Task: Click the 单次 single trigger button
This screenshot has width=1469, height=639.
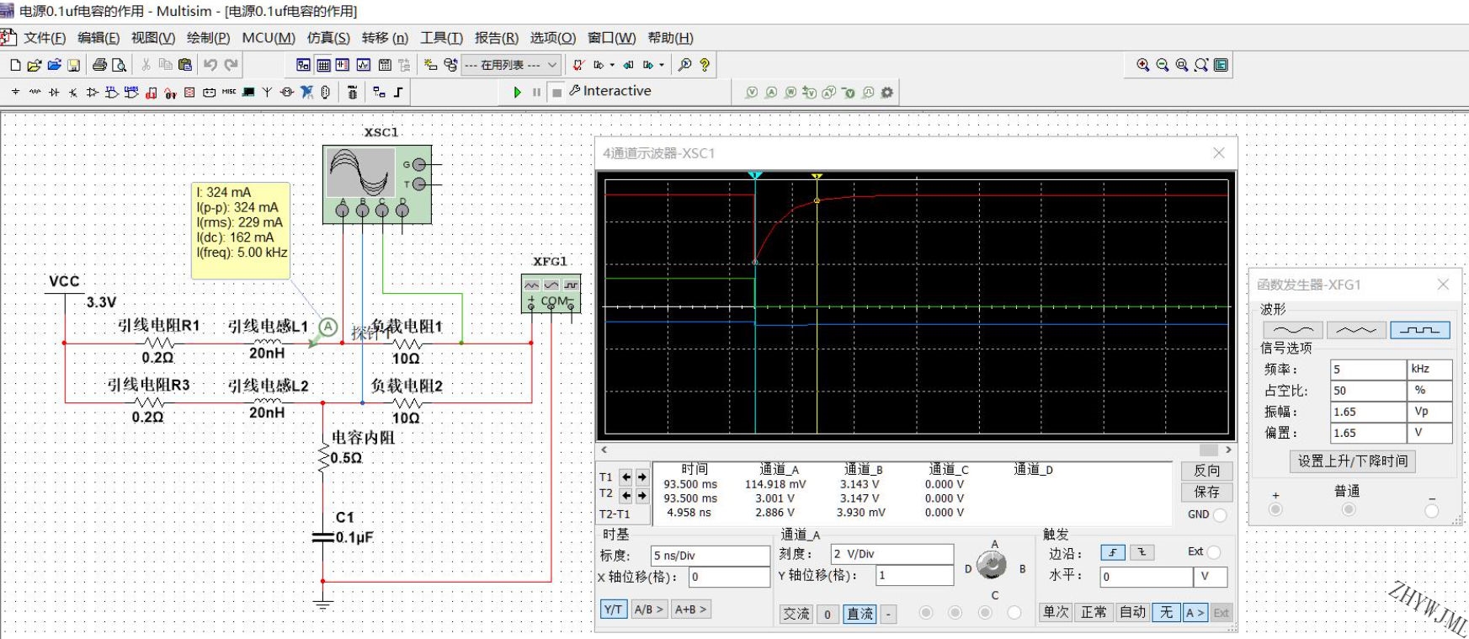Action: [x=1056, y=613]
